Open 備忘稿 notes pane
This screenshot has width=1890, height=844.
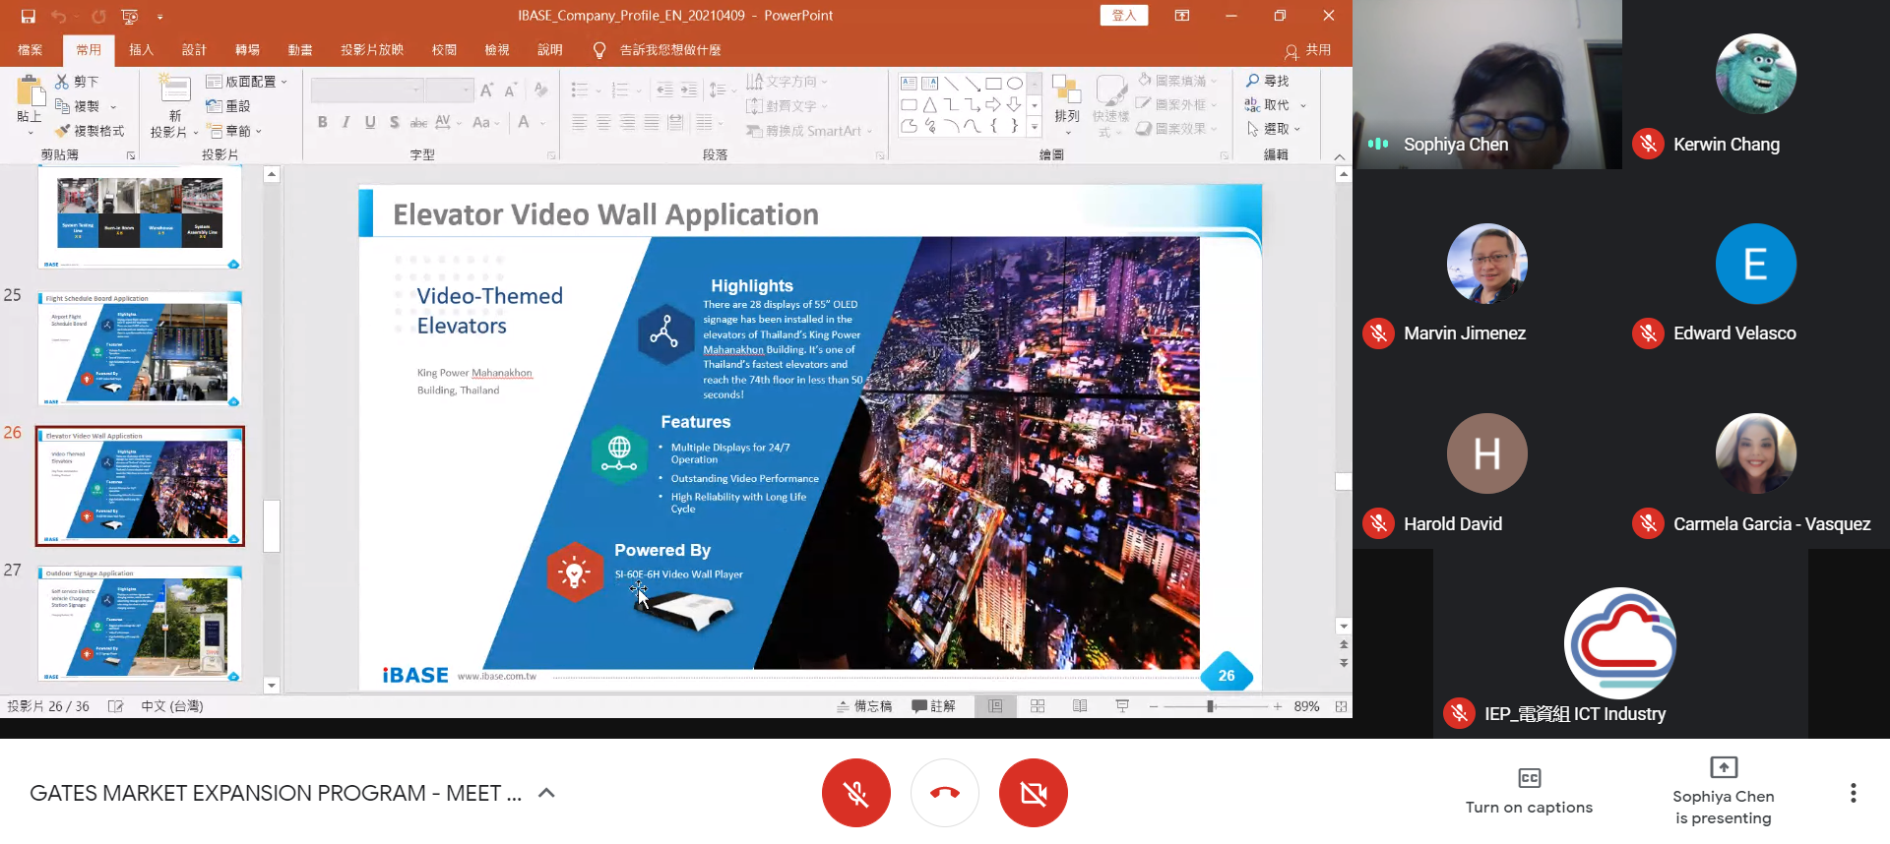click(x=864, y=706)
